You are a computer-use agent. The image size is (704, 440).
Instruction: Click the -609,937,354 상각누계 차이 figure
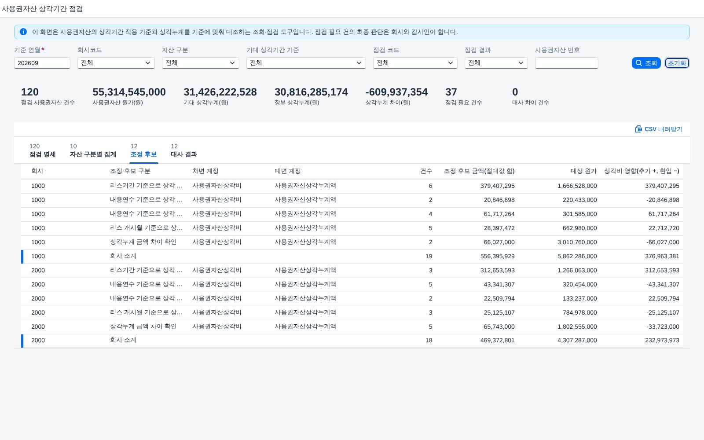(396, 92)
